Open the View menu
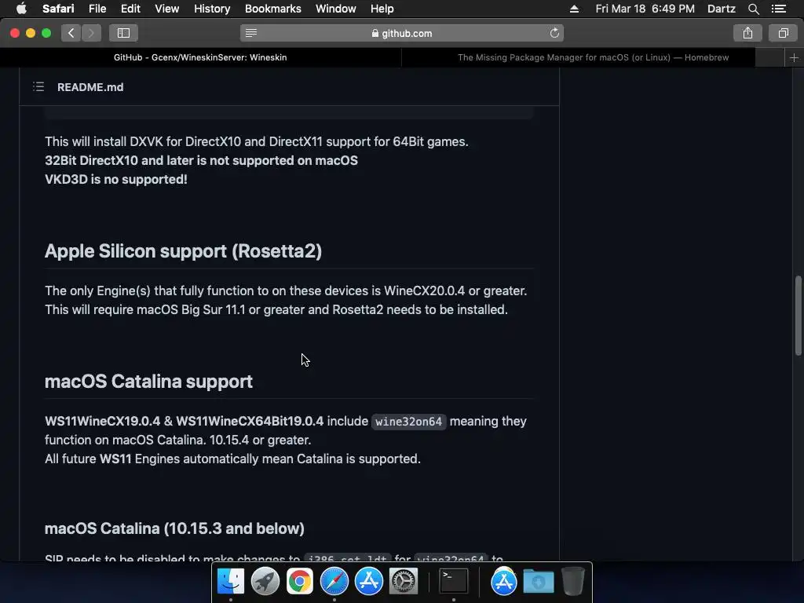Image resolution: width=804 pixels, height=603 pixels. coord(166,9)
